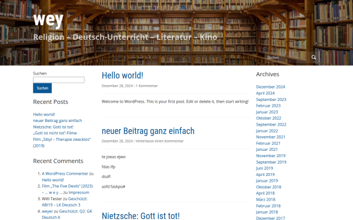Open 'neuer Beitrag ganz einfach' post heading
353x220 pixels.
coord(148,131)
